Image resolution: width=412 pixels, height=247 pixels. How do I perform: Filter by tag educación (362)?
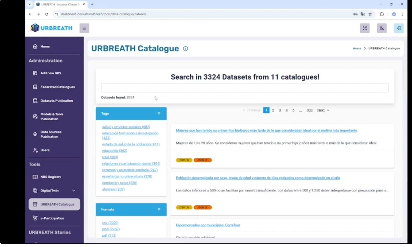(115, 151)
